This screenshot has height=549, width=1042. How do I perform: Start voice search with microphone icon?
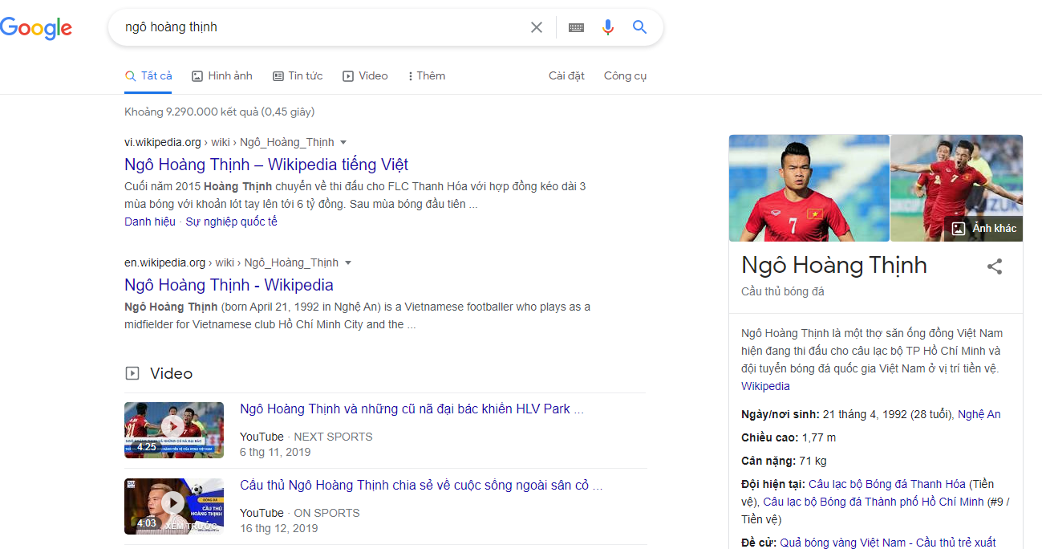click(608, 27)
